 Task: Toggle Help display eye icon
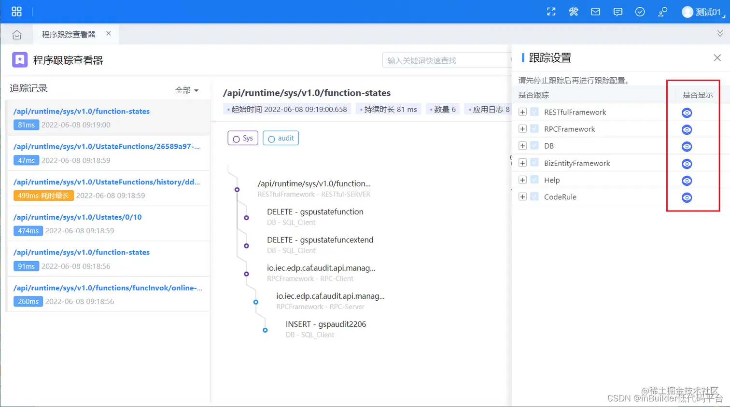pos(687,181)
